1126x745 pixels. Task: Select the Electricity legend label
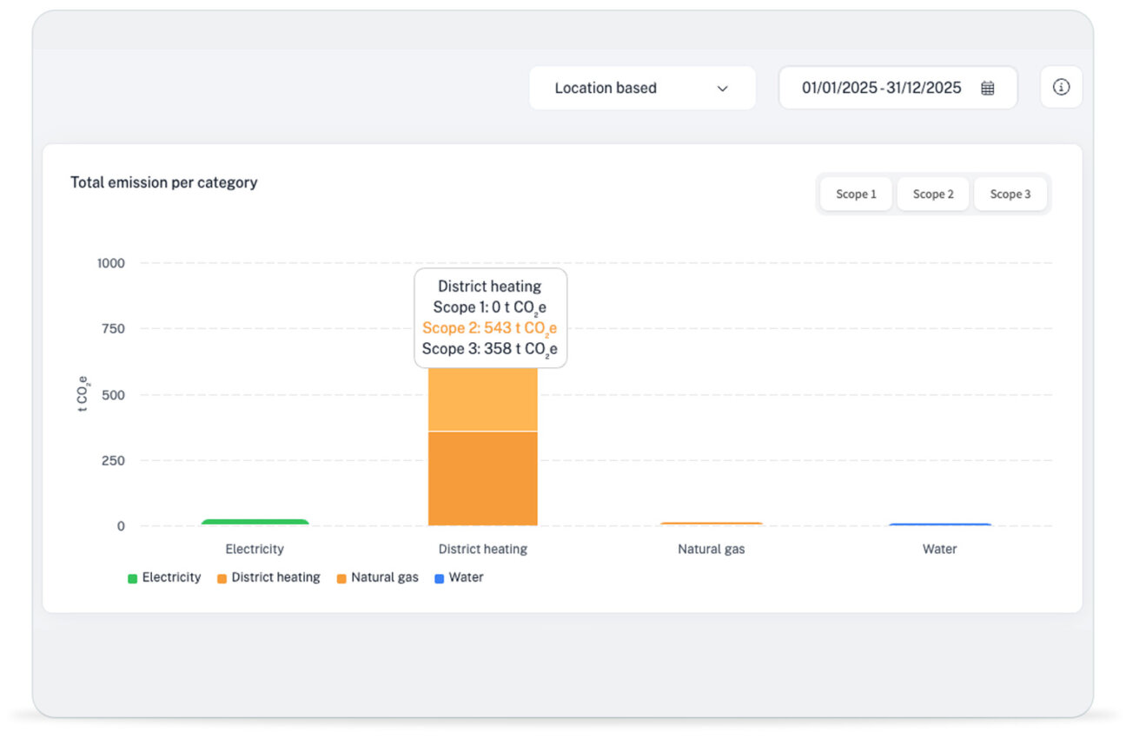pyautogui.click(x=171, y=577)
